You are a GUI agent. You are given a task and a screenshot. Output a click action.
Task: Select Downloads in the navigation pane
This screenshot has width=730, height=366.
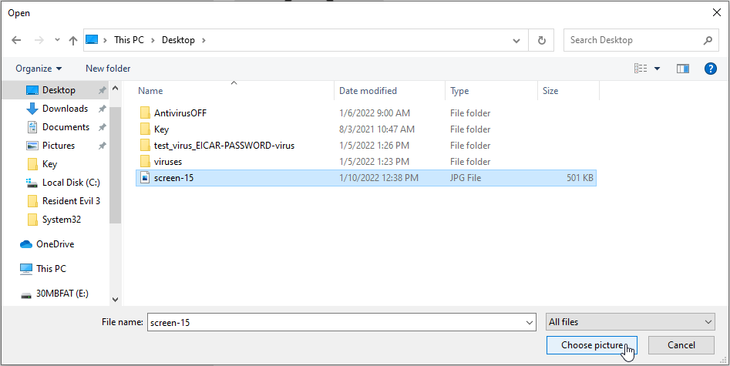66,109
